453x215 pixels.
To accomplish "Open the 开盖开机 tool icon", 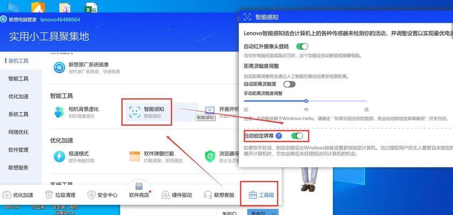I will tap(210, 110).
